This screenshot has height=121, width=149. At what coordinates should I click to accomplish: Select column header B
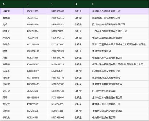pos(36,4)
